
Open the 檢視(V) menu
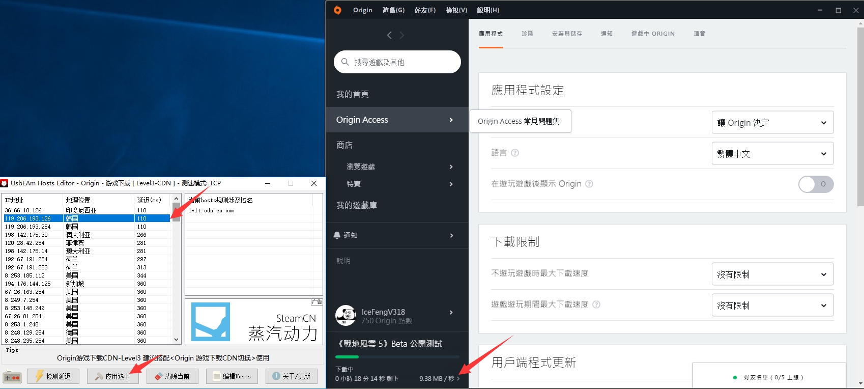pyautogui.click(x=456, y=10)
